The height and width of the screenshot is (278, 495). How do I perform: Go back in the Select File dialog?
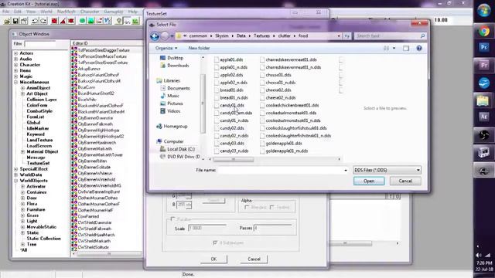155,36
